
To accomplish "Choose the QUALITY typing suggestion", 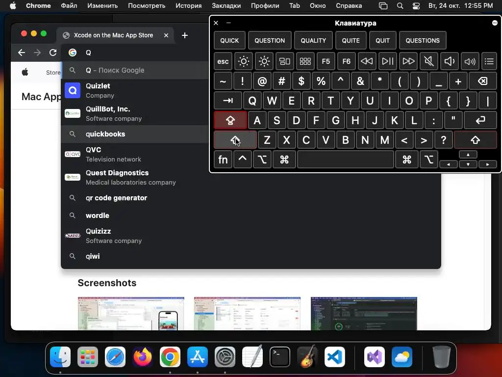I will pos(313,40).
